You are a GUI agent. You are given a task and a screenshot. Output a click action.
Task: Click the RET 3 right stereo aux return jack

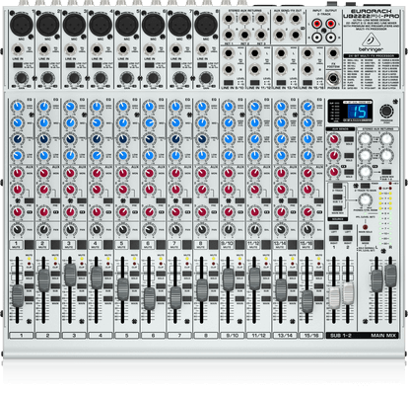point(261,35)
